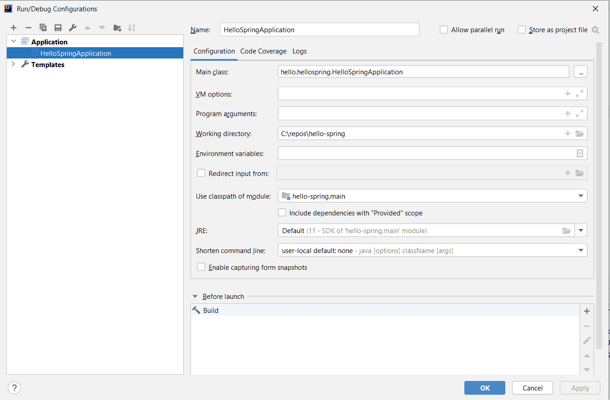Open Use classpath of module dropdown

(581, 196)
